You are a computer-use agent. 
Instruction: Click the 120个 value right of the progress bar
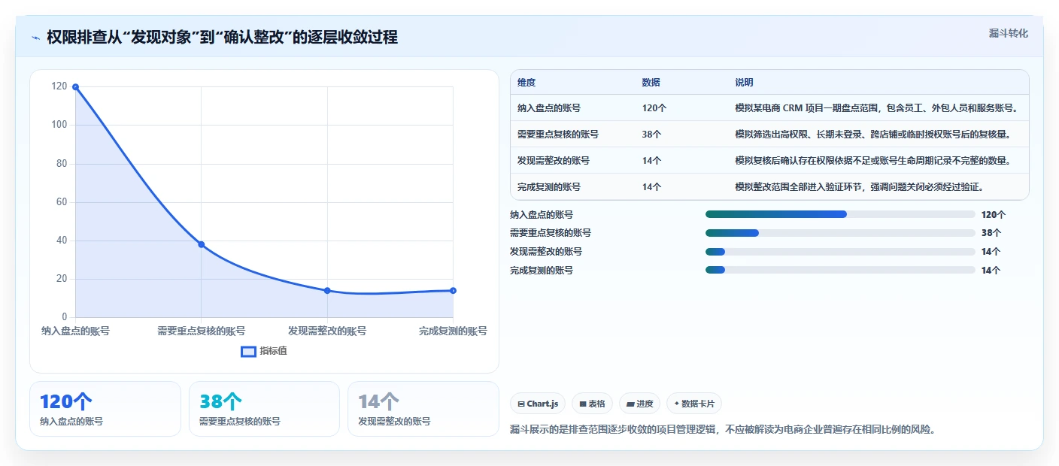994,214
